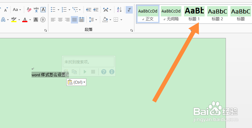Apply the 标题 2 style
This screenshot has width=252, height=128.
click(217, 14)
